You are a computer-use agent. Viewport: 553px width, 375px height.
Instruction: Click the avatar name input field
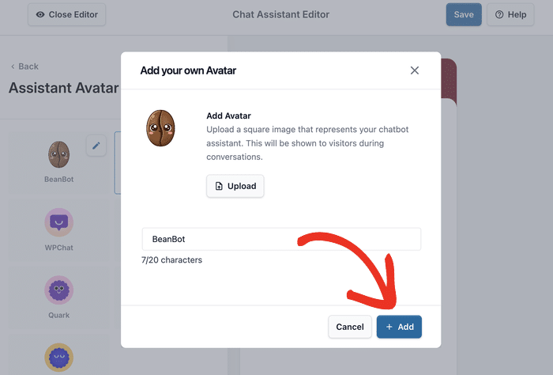click(281, 239)
